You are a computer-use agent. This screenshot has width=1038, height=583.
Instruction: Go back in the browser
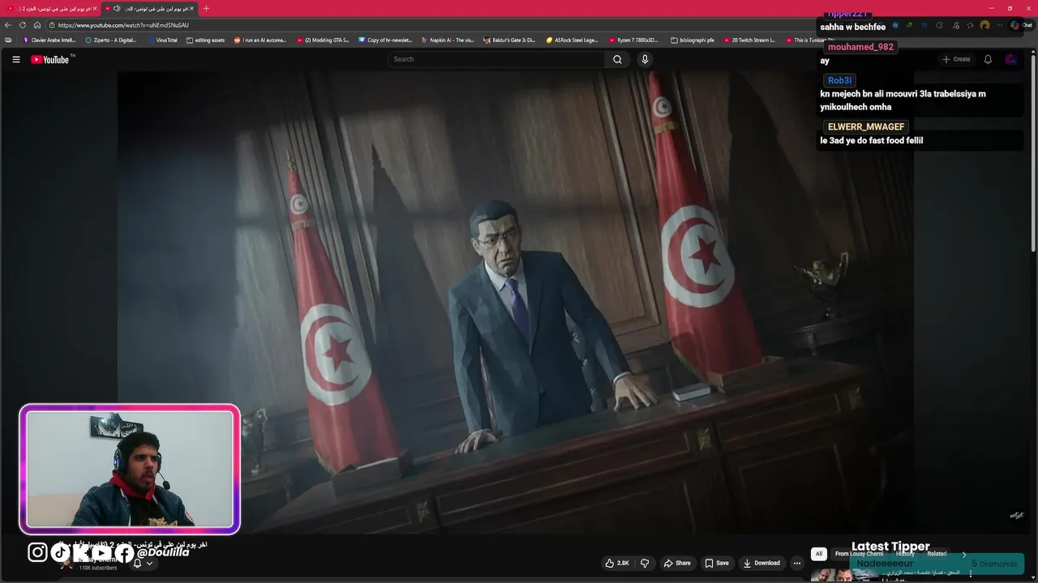[8, 25]
